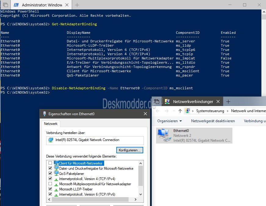266x206 pixels.
Task: Click IPv6 protocol item icon
Action: pyautogui.click(x=56, y=195)
